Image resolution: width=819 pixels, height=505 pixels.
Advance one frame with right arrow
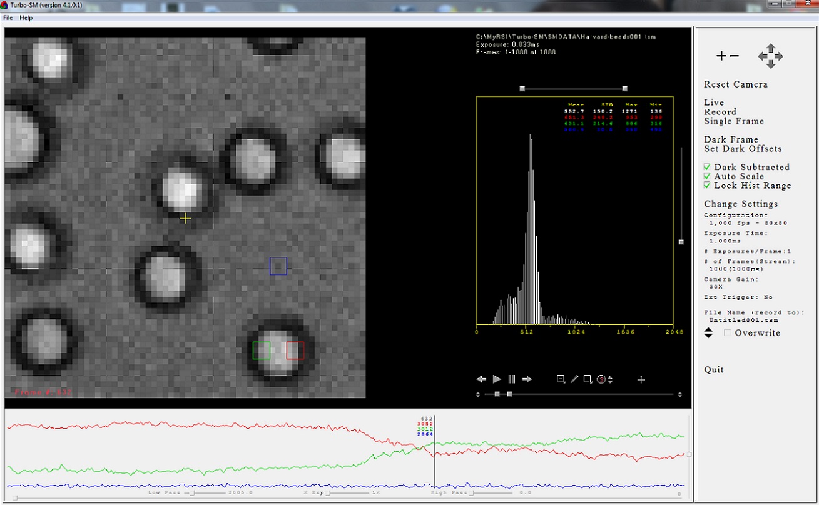click(x=527, y=379)
